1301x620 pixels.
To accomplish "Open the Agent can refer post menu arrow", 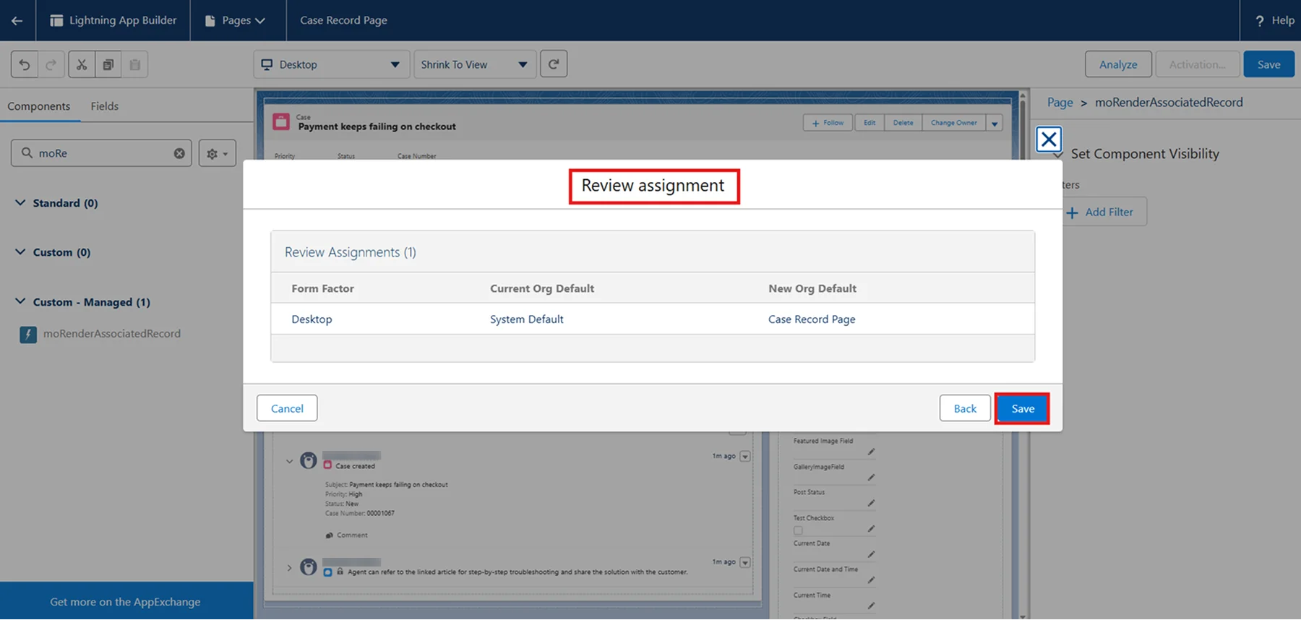I will pos(745,562).
